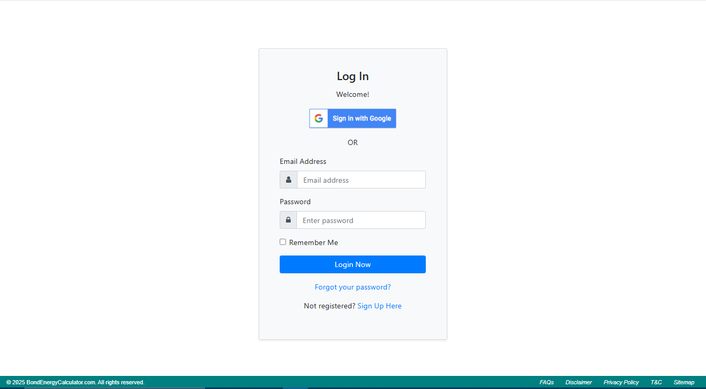Open the Sign Up Here link
The image size is (706, 389).
pyautogui.click(x=379, y=306)
